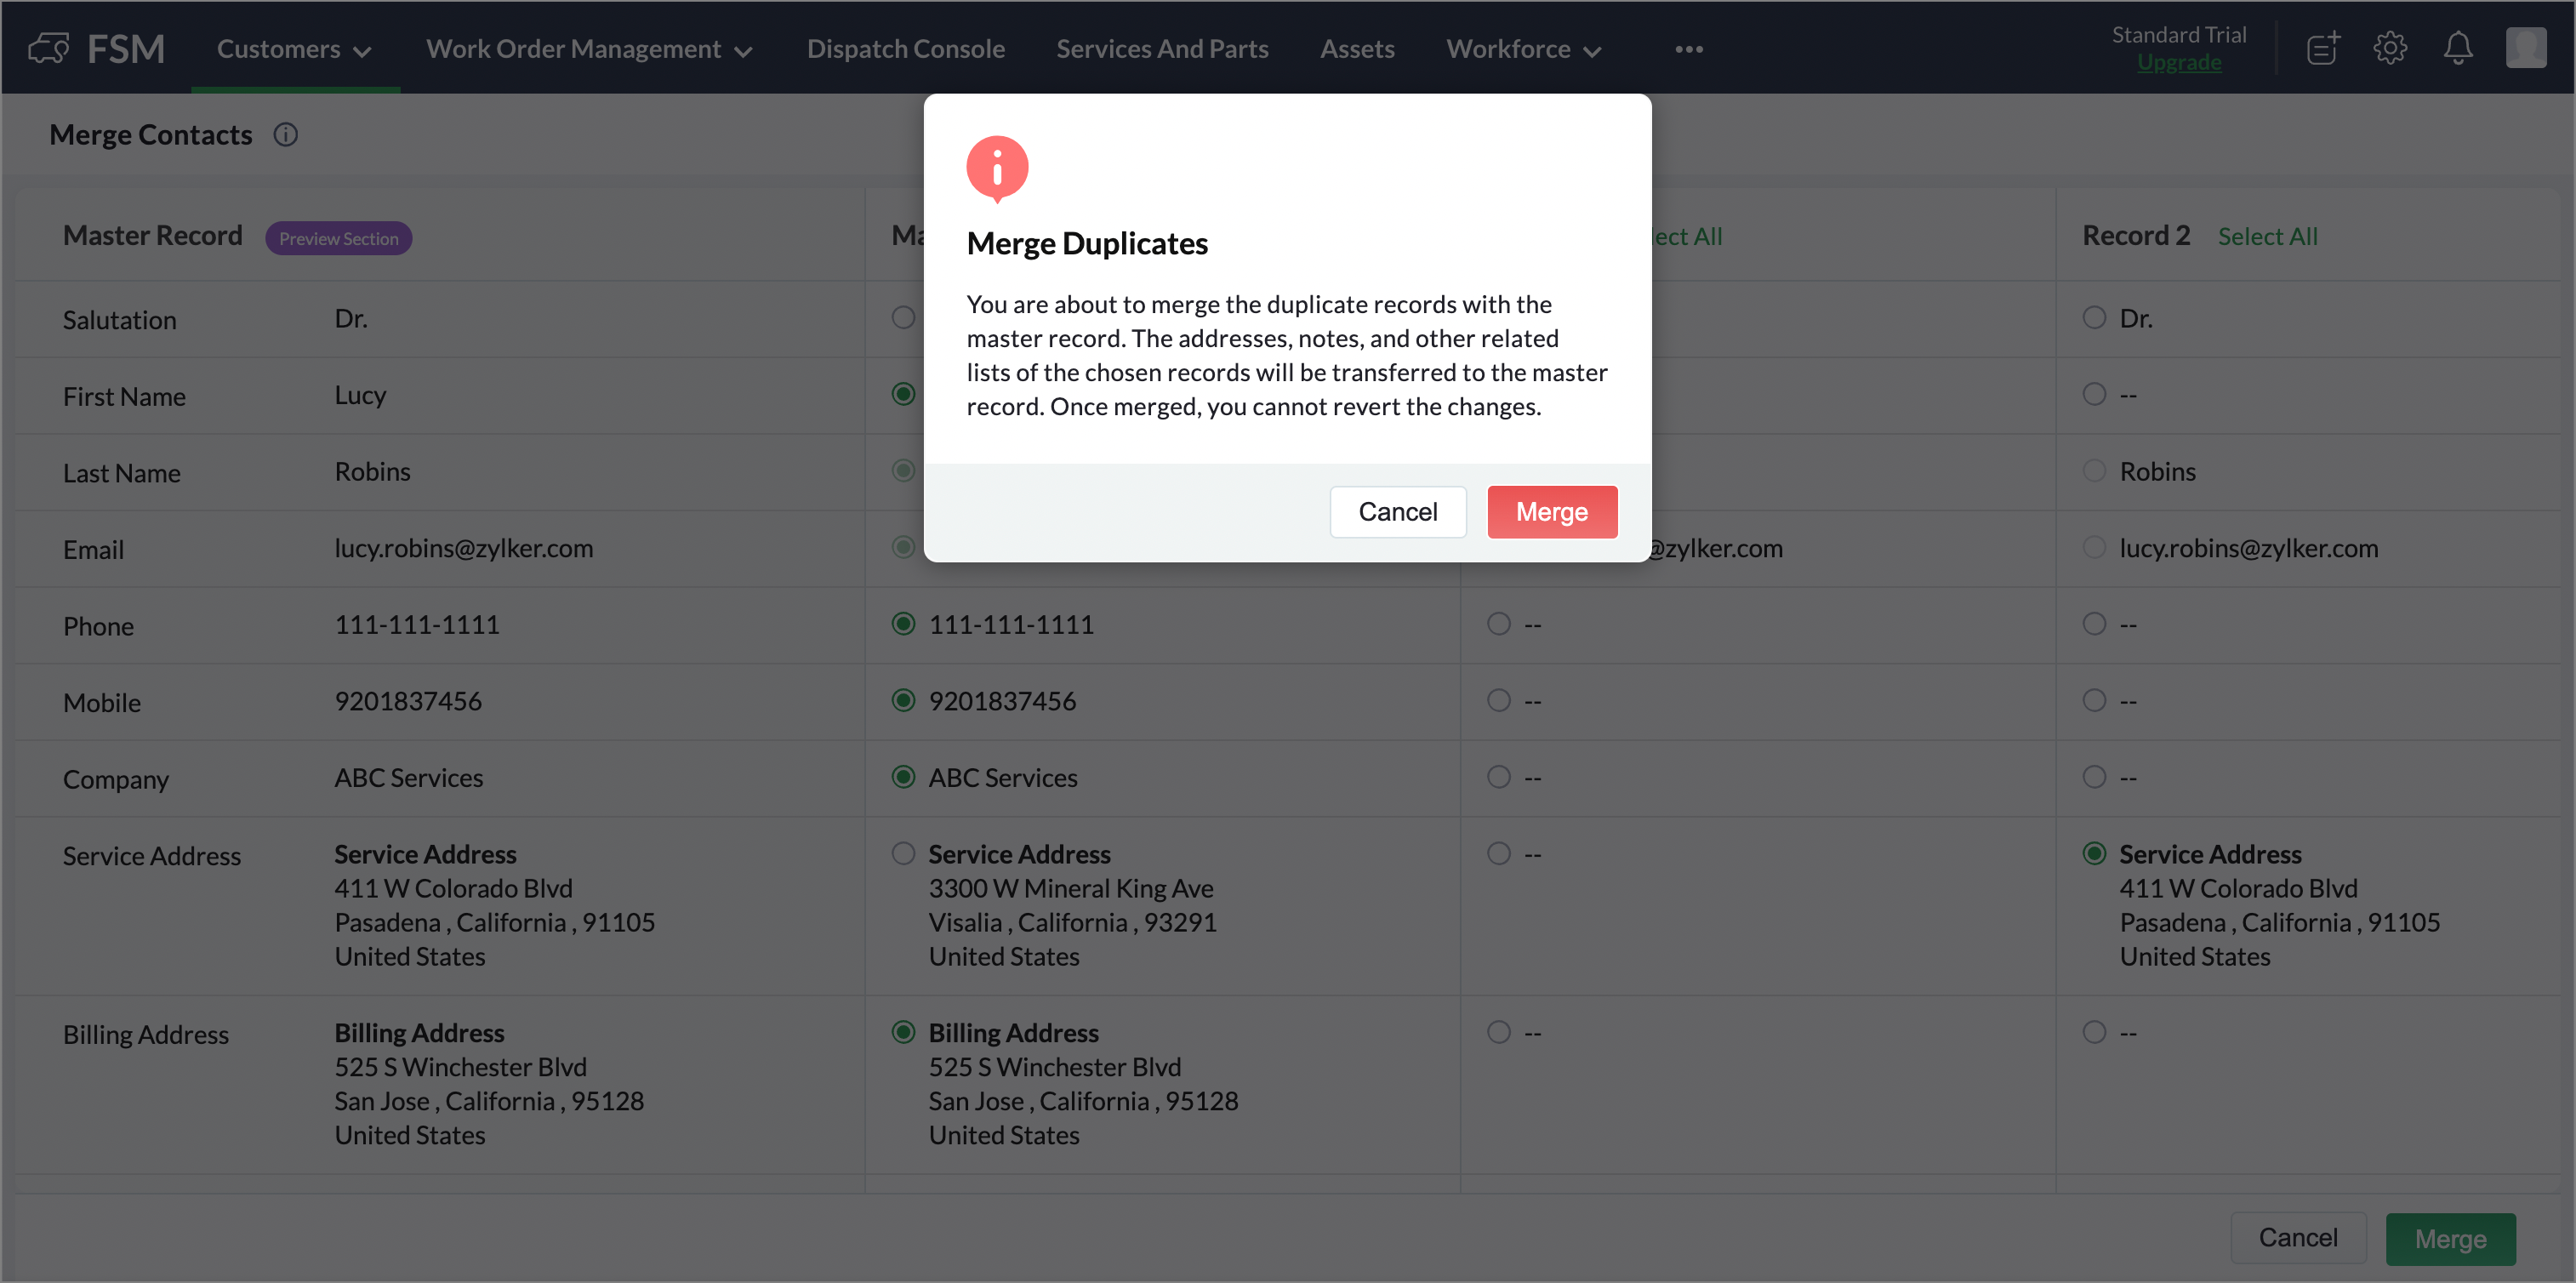Screen dimensions: 2576x1283
Task: Open the settings gear icon
Action: point(2390,48)
